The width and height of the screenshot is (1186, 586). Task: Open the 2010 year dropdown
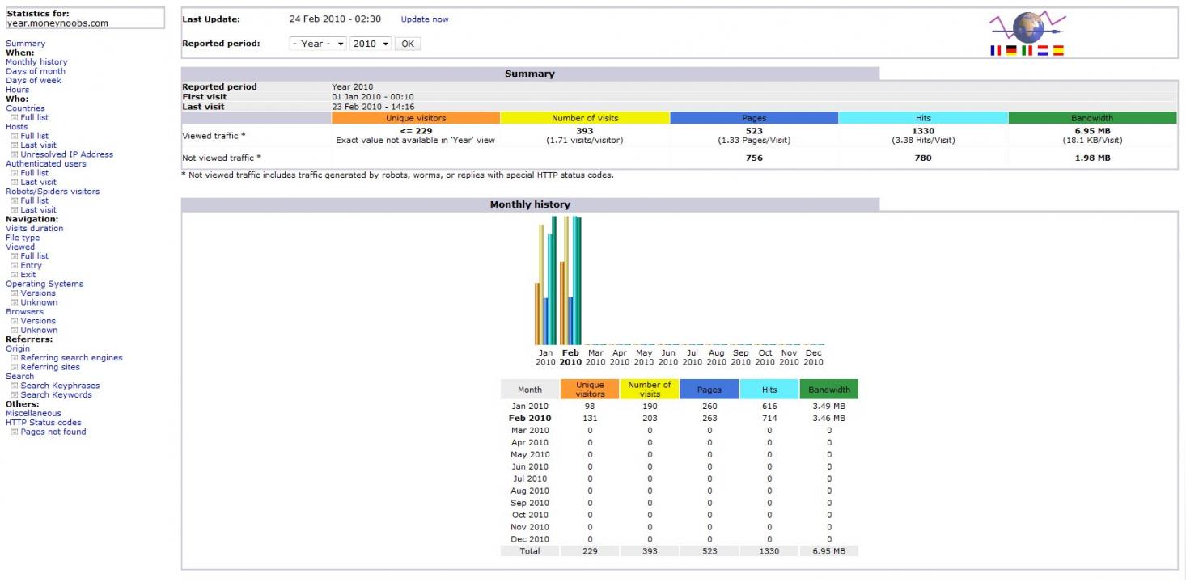coord(371,44)
